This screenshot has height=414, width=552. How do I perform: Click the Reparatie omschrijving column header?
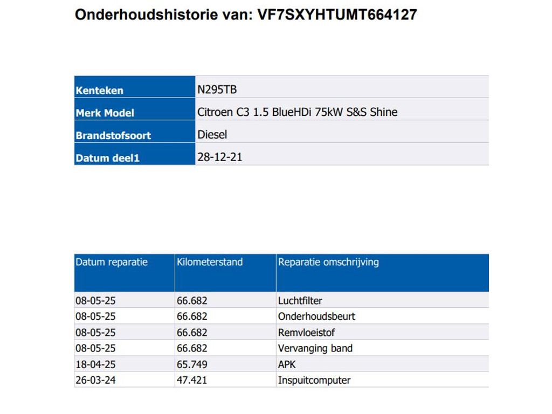click(x=328, y=263)
